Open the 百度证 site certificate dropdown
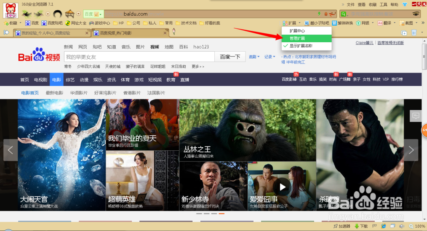The width and height of the screenshot is (427, 231). pos(93,14)
